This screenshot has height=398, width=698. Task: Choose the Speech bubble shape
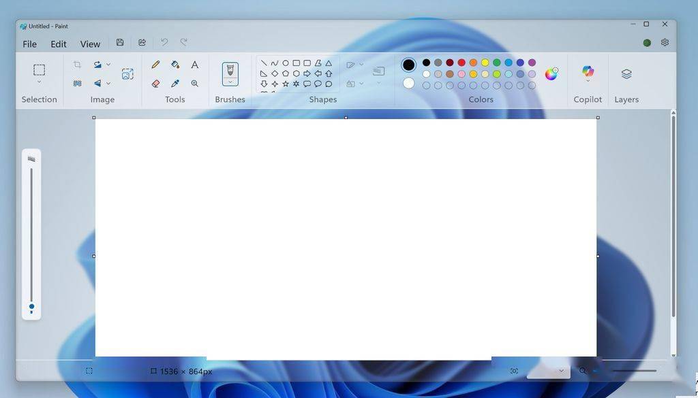click(x=307, y=84)
